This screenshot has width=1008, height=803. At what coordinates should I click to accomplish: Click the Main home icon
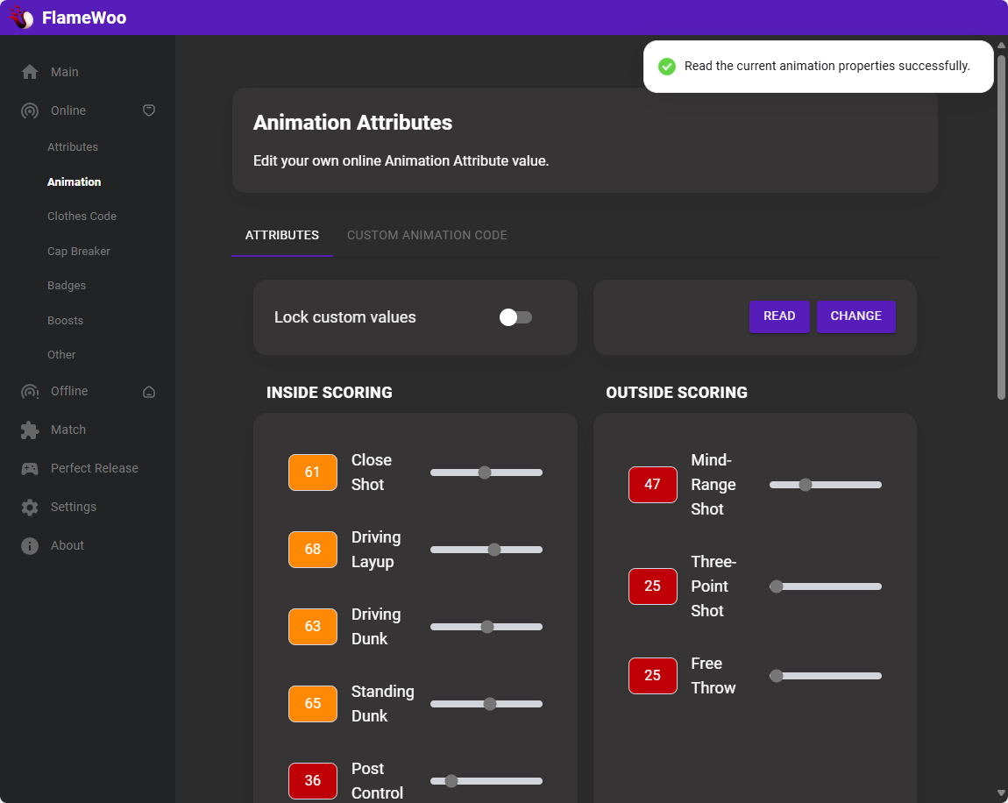(30, 72)
